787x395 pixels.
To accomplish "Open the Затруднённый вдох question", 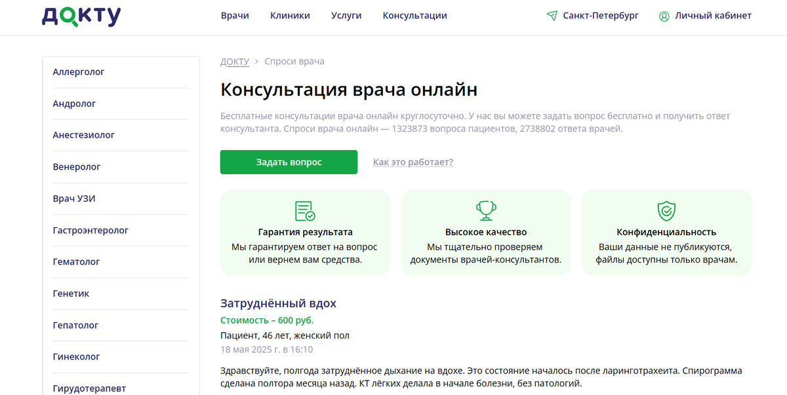I will [x=278, y=303].
